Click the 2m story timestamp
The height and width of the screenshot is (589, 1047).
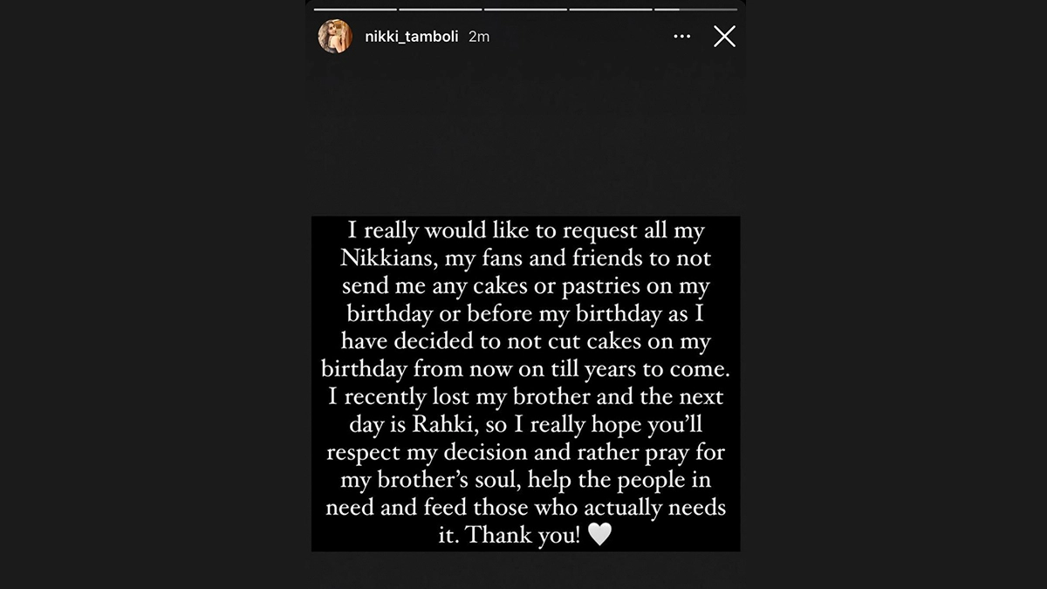478,37
